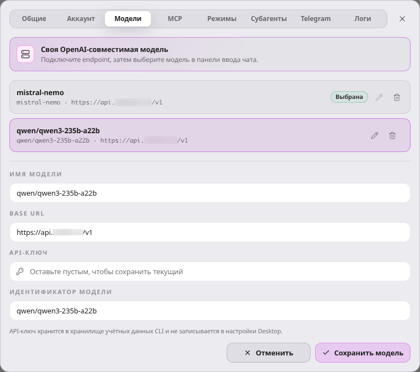This screenshot has height=372, width=420.
Task: Select the Модели tab
Action: pyautogui.click(x=128, y=19)
